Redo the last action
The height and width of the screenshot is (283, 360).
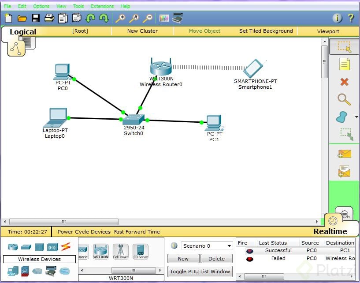coord(104,18)
